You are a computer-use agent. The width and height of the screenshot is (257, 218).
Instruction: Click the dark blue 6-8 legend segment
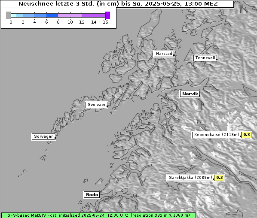coord(52,15)
